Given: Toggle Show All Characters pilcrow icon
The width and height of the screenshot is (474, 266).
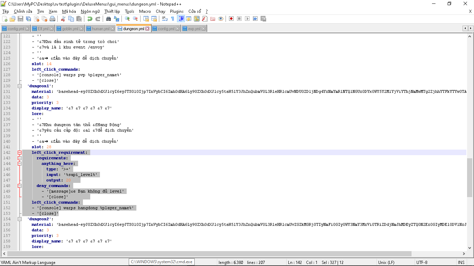Looking at the screenshot, I should click(173, 19).
